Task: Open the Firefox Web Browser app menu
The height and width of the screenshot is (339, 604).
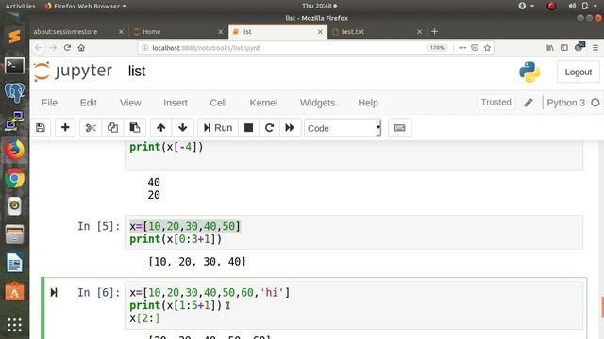Action: (85, 6)
